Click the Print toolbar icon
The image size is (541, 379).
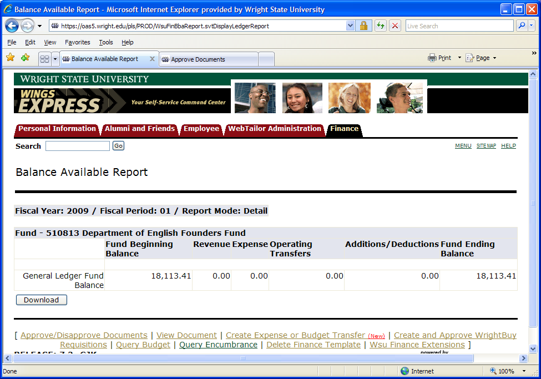coord(433,58)
